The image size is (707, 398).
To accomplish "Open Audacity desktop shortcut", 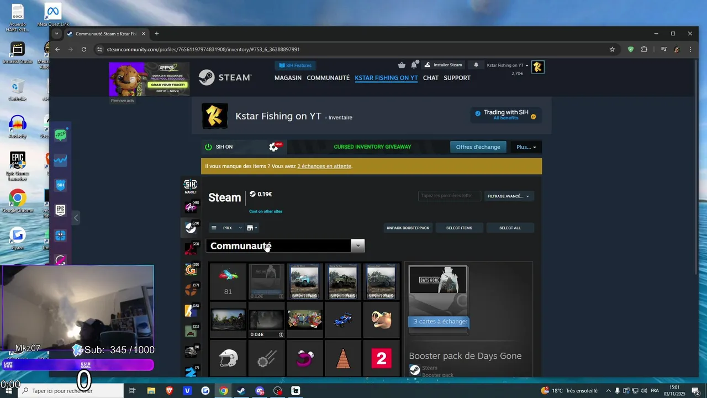I will pos(18,127).
